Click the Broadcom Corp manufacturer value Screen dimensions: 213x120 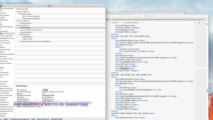coord(48,99)
